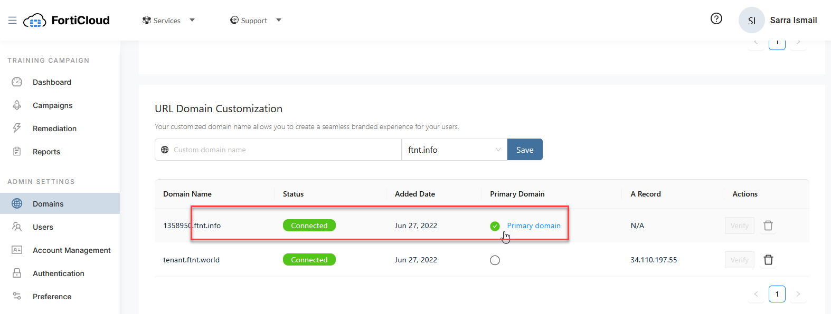Image resolution: width=831 pixels, height=314 pixels.
Task: Click the A Record column header
Action: [x=646, y=194]
